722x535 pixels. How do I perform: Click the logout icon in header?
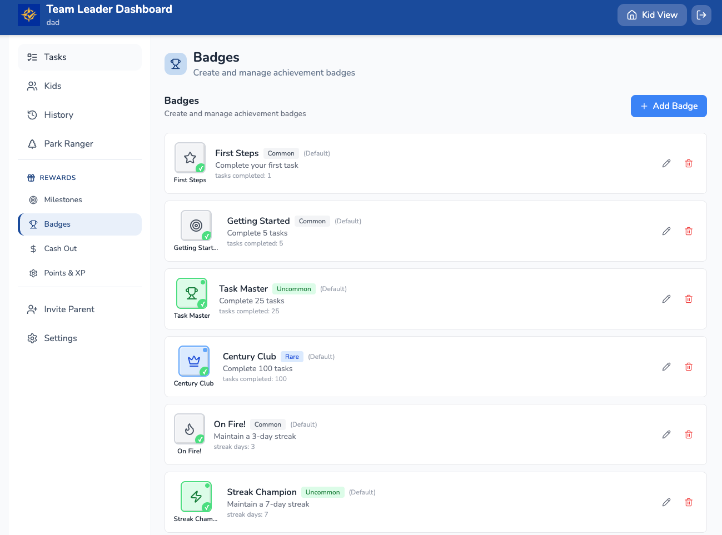tap(701, 15)
